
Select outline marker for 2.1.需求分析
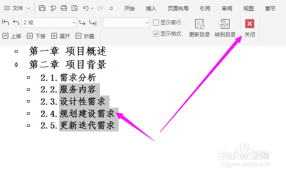click(x=28, y=78)
